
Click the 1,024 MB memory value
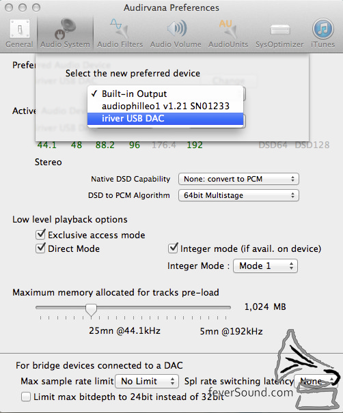[x=265, y=307]
